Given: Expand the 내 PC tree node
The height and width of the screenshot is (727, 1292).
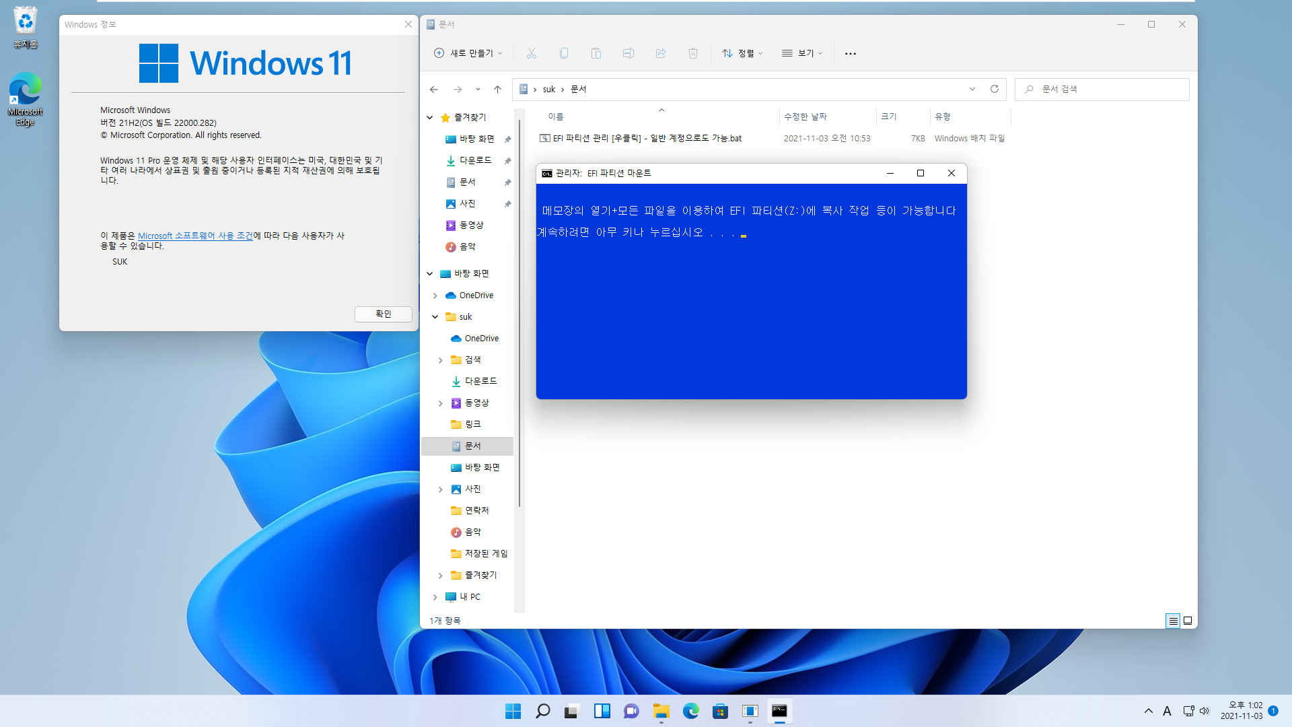Looking at the screenshot, I should click(x=435, y=597).
